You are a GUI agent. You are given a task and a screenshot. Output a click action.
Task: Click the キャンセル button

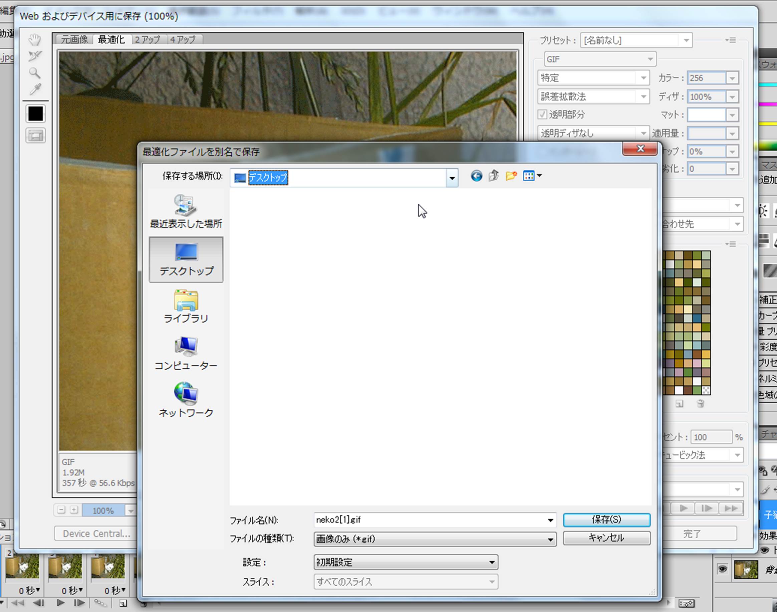pyautogui.click(x=606, y=538)
